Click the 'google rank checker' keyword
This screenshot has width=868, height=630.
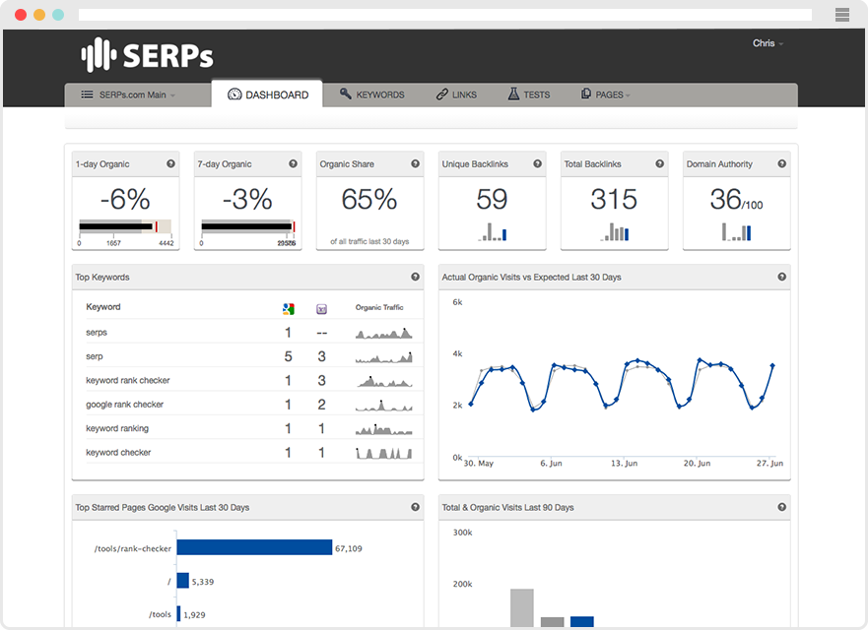(x=124, y=405)
